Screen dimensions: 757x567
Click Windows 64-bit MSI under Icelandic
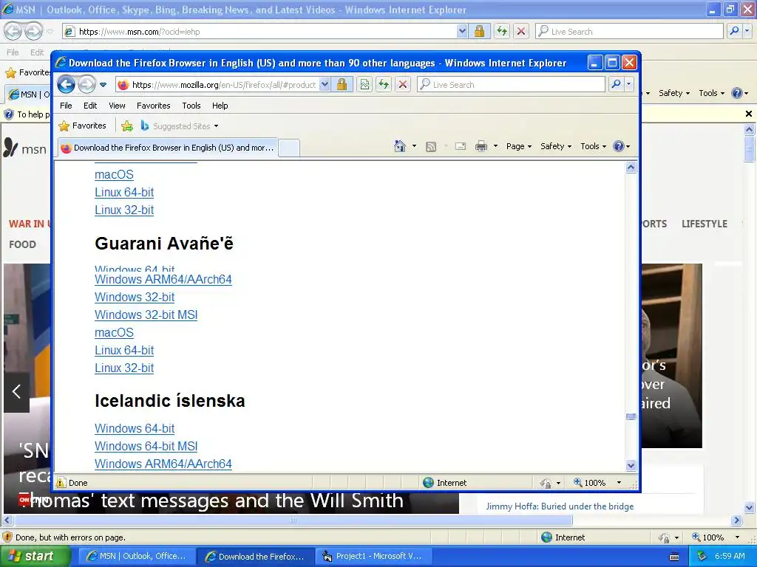pyautogui.click(x=146, y=447)
